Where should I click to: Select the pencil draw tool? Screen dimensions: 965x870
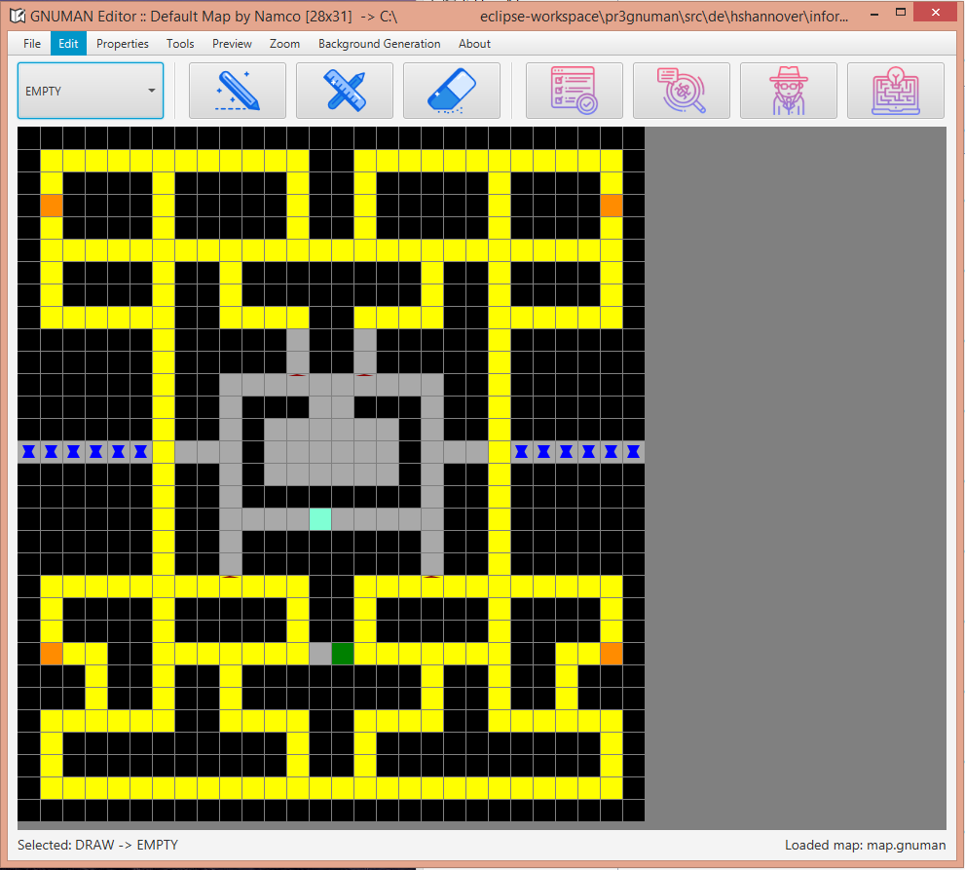click(x=237, y=91)
